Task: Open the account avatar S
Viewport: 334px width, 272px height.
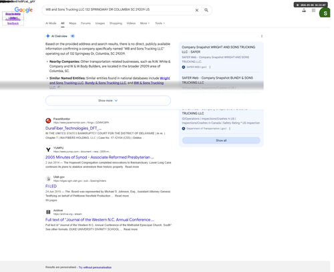Action: click(x=325, y=13)
